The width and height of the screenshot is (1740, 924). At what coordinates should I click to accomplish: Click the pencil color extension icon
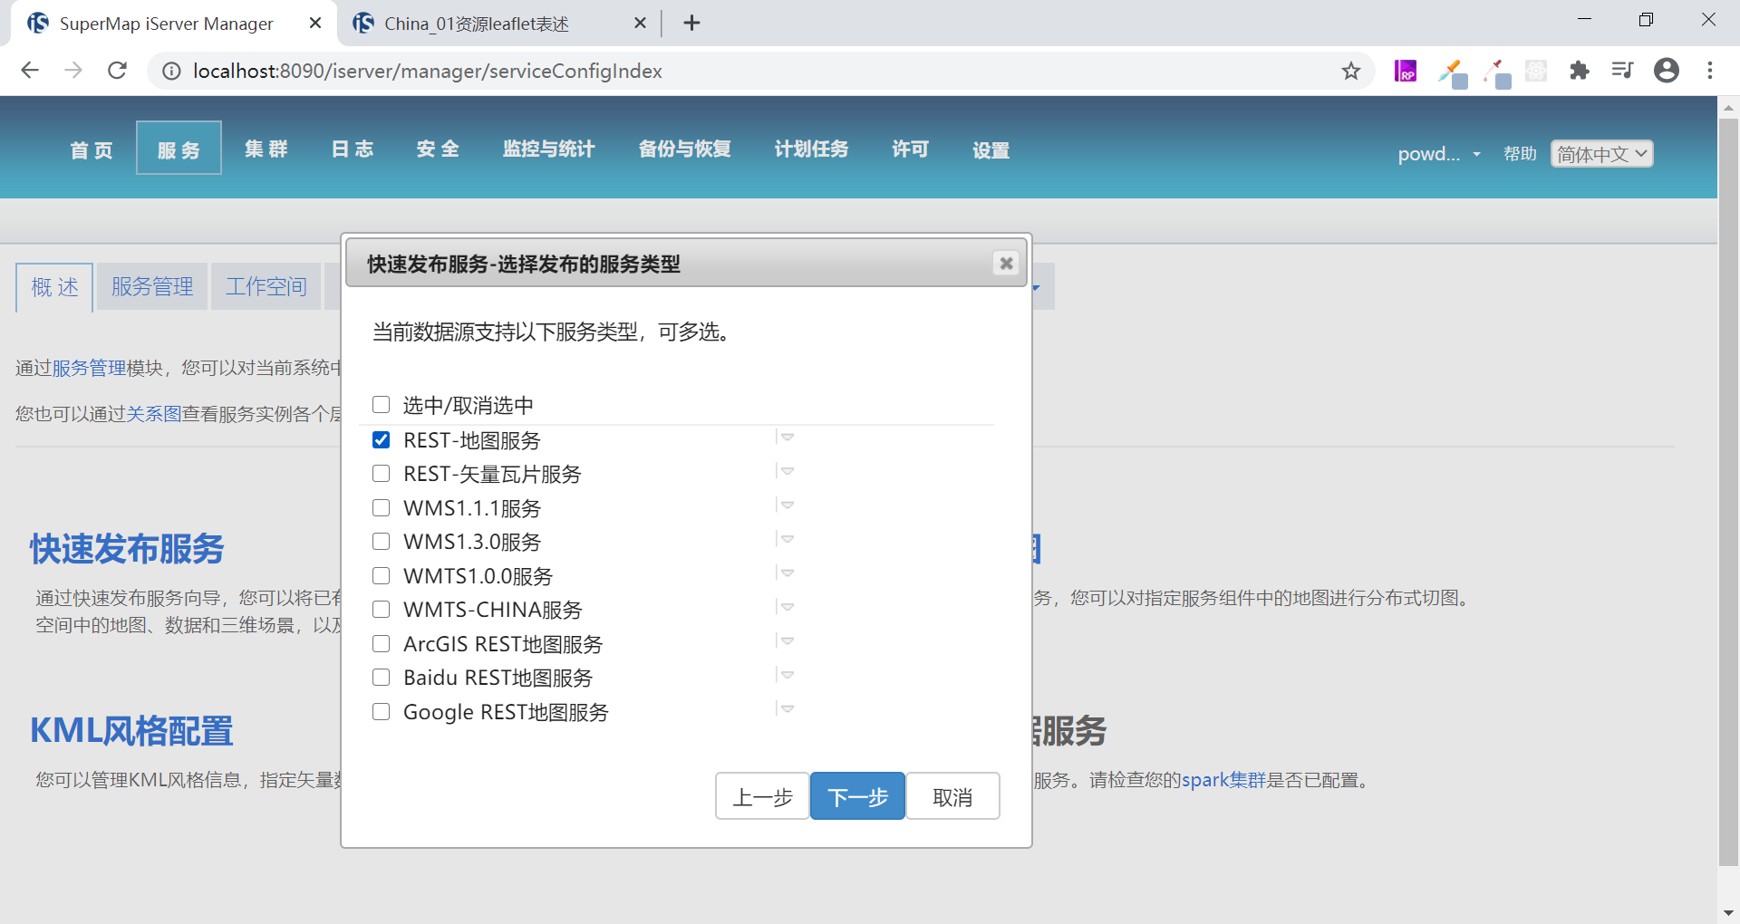(x=1453, y=72)
